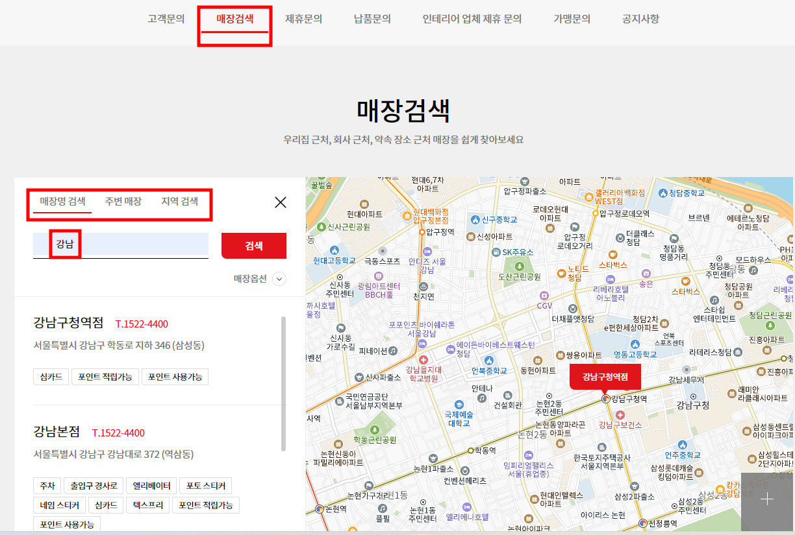The height and width of the screenshot is (535, 795).
Task: Click the 현대백화점 압구정본점 department store icon
Action: click(407, 216)
